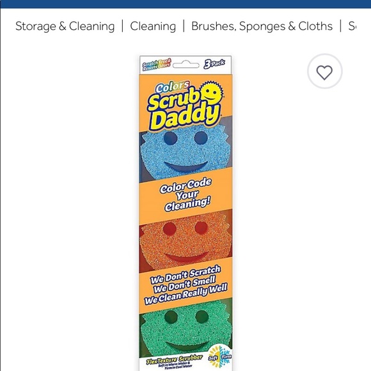Open Brushes, Sponges & Cloths breadcrumb
This screenshot has height=371, width=371.
262,26
